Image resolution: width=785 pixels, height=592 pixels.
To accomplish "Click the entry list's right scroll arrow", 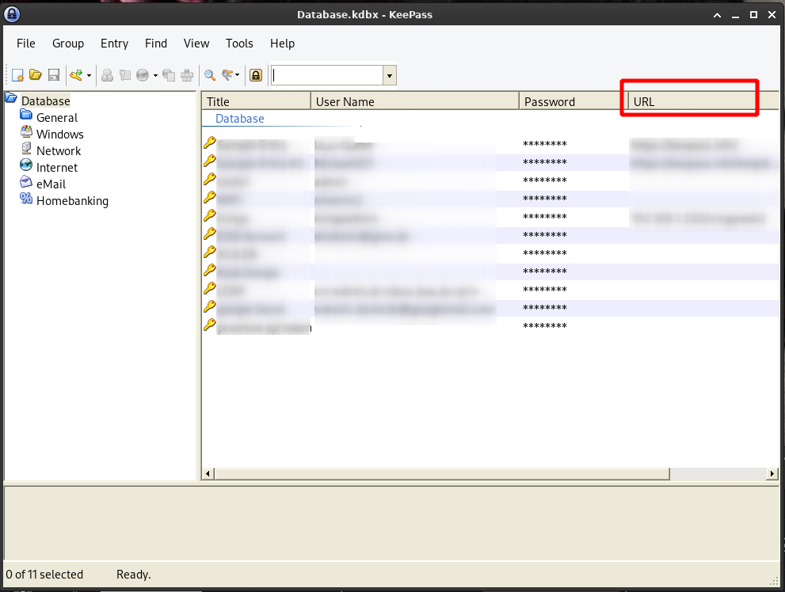I will click(x=772, y=473).
